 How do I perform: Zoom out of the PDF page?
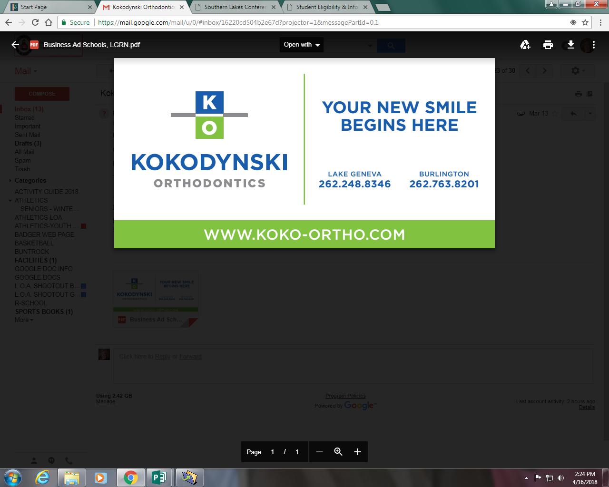tap(319, 452)
